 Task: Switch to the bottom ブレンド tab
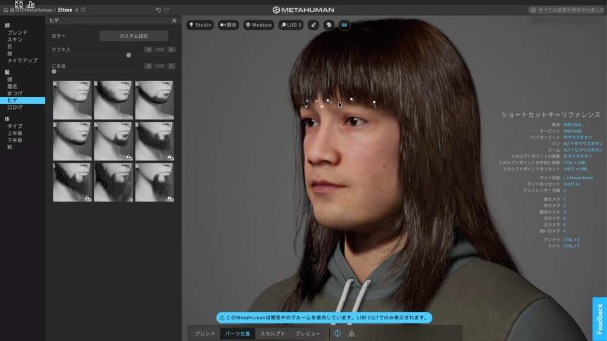click(x=205, y=333)
